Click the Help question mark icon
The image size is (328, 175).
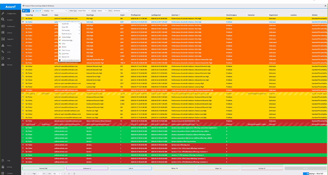coord(3,161)
